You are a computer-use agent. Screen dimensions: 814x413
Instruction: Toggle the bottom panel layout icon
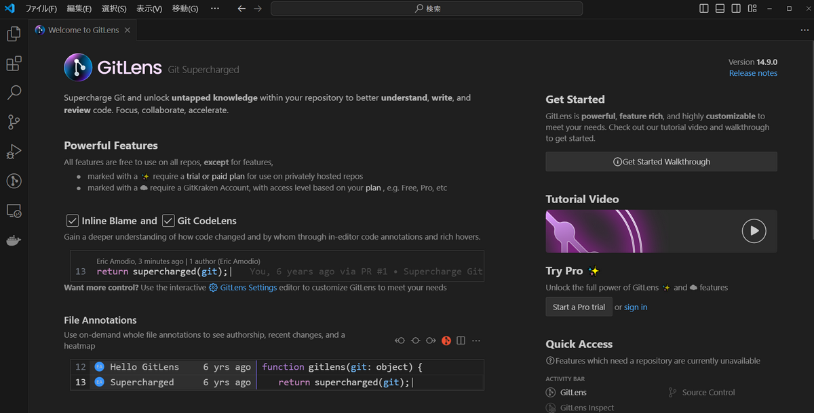(720, 9)
